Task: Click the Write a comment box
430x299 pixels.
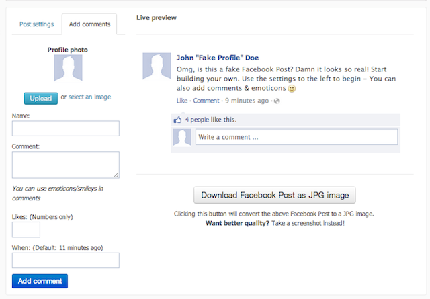Action: click(296, 137)
